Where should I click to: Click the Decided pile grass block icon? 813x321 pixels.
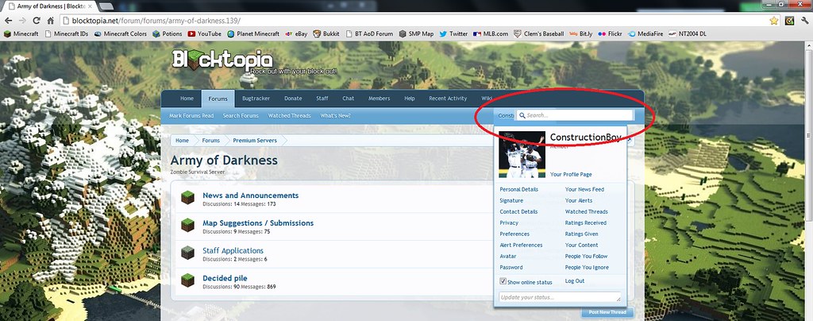pos(187,280)
